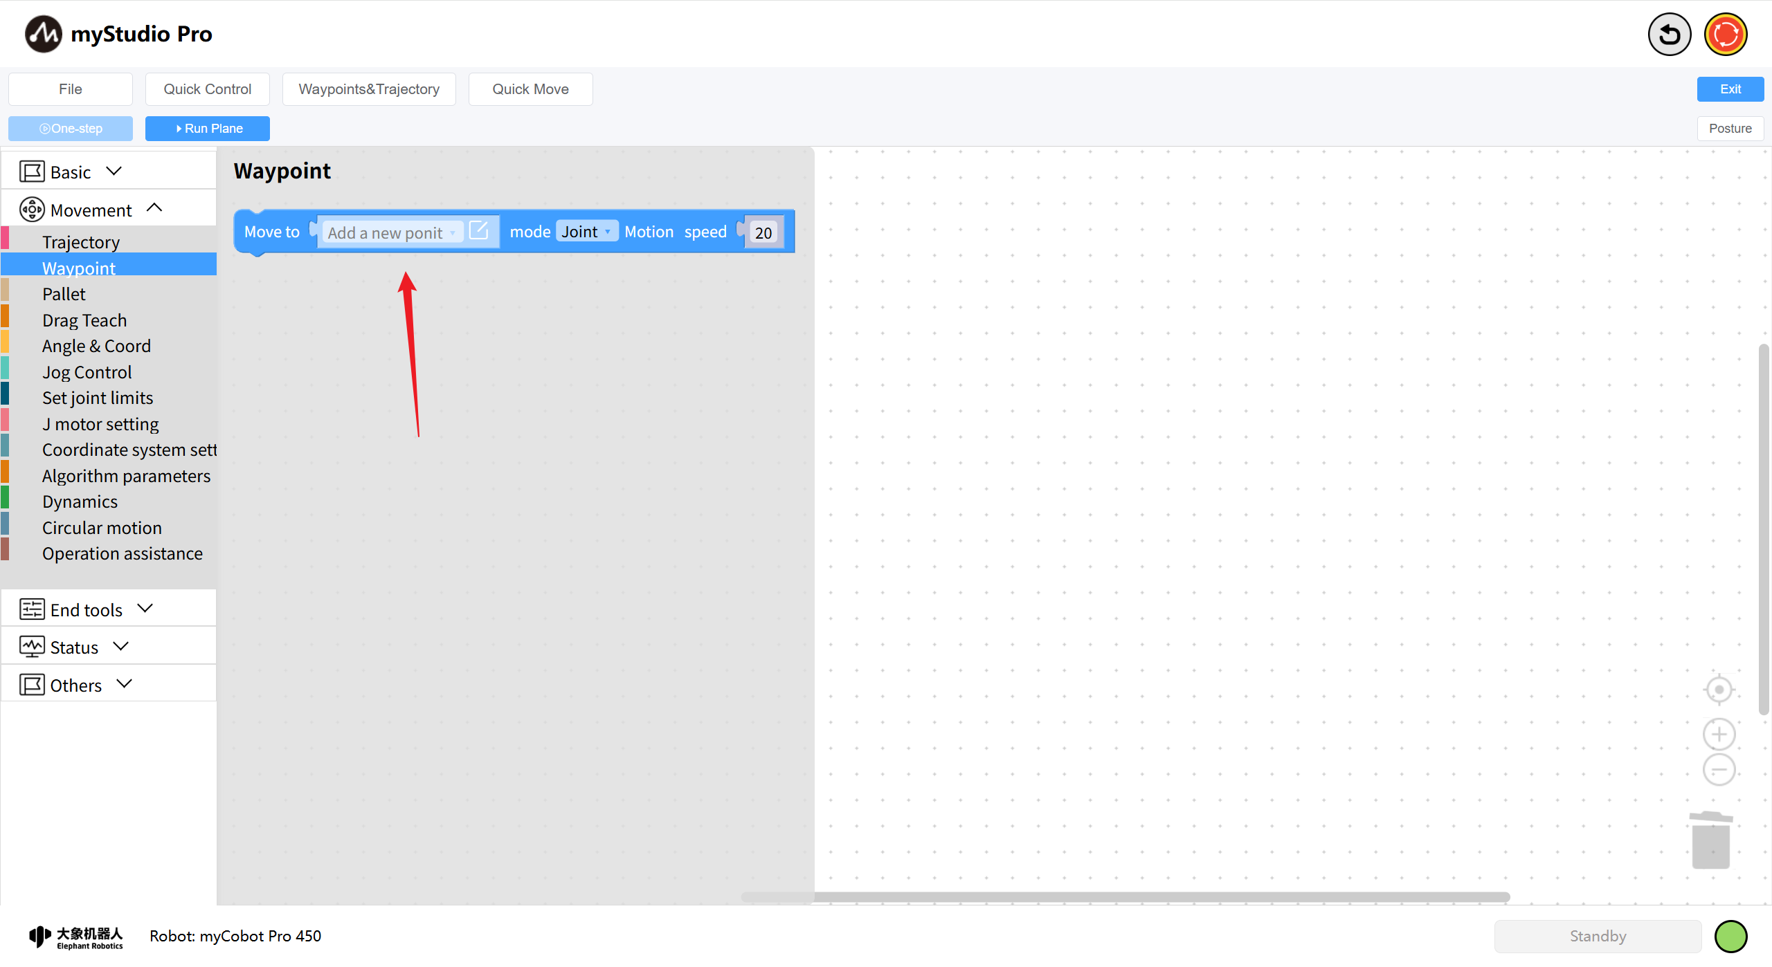Click the edit point pencil icon in block
The image size is (1772, 967).
479,230
